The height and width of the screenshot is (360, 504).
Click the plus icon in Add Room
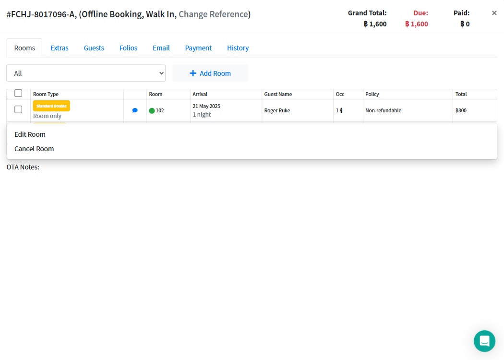pyautogui.click(x=193, y=73)
